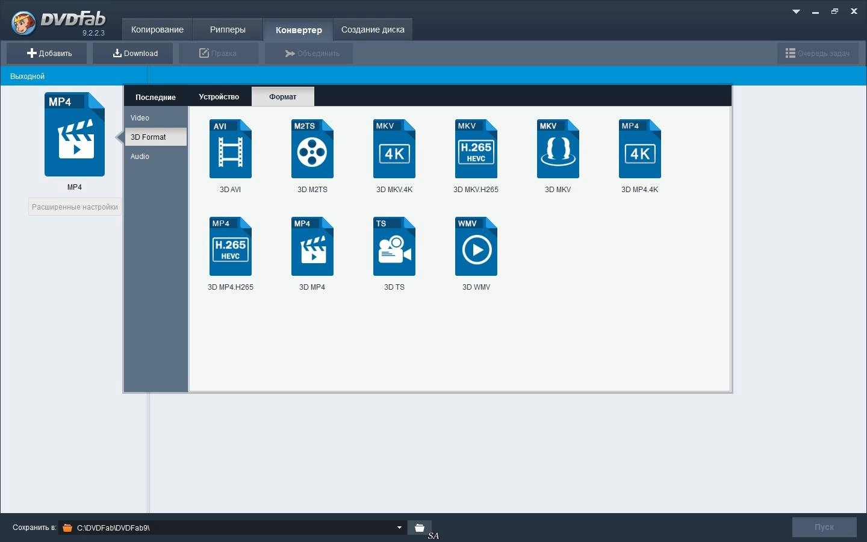Click the MP4 label under profile icon
The width and height of the screenshot is (867, 542).
(x=75, y=187)
